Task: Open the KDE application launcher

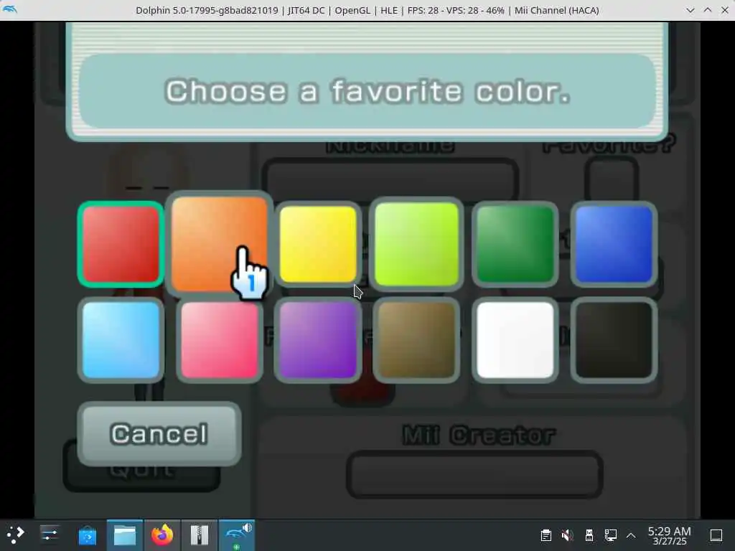Action: click(16, 534)
